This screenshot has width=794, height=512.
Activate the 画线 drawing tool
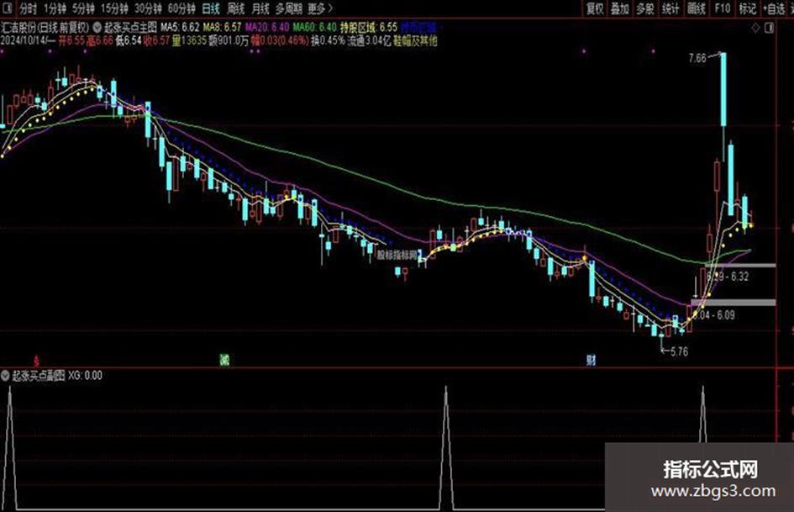pos(697,8)
